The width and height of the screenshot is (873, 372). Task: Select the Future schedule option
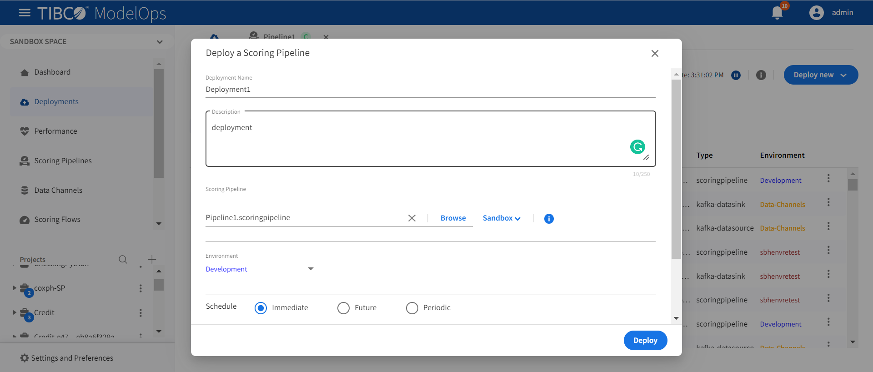coord(344,308)
